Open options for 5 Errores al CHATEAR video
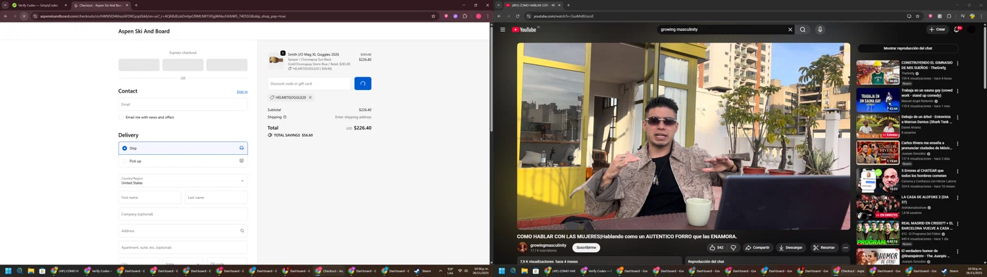Viewport: 987px width, 277px height. coord(957,171)
